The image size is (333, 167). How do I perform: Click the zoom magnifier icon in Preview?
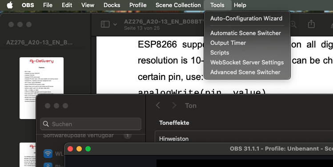coord(293,24)
